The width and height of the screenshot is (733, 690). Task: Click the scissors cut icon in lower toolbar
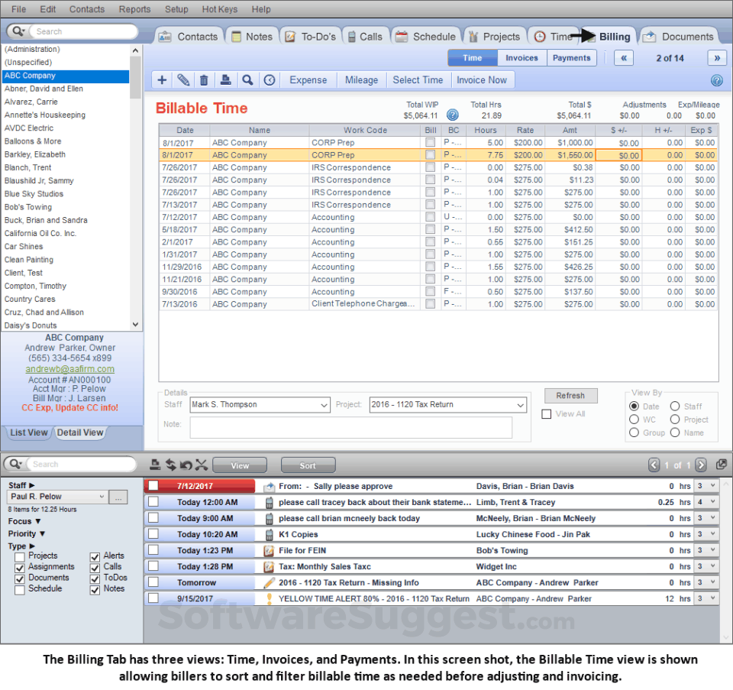(202, 465)
